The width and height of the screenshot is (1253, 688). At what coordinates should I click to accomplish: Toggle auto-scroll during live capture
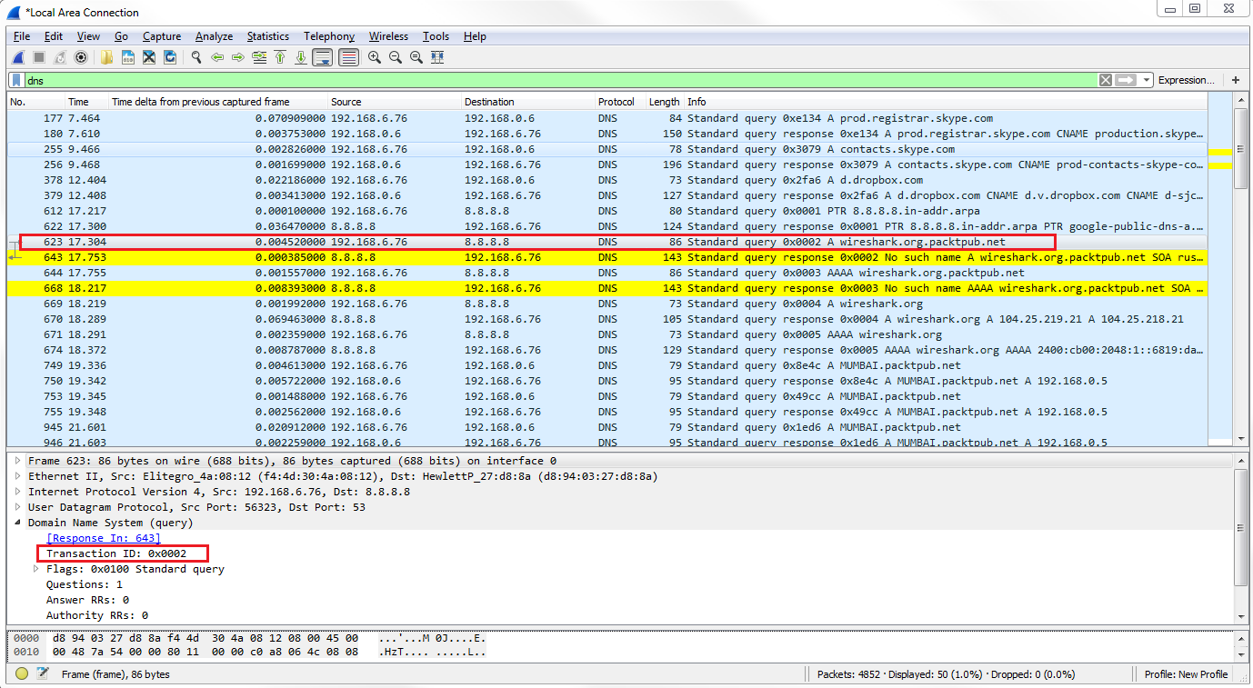click(322, 57)
